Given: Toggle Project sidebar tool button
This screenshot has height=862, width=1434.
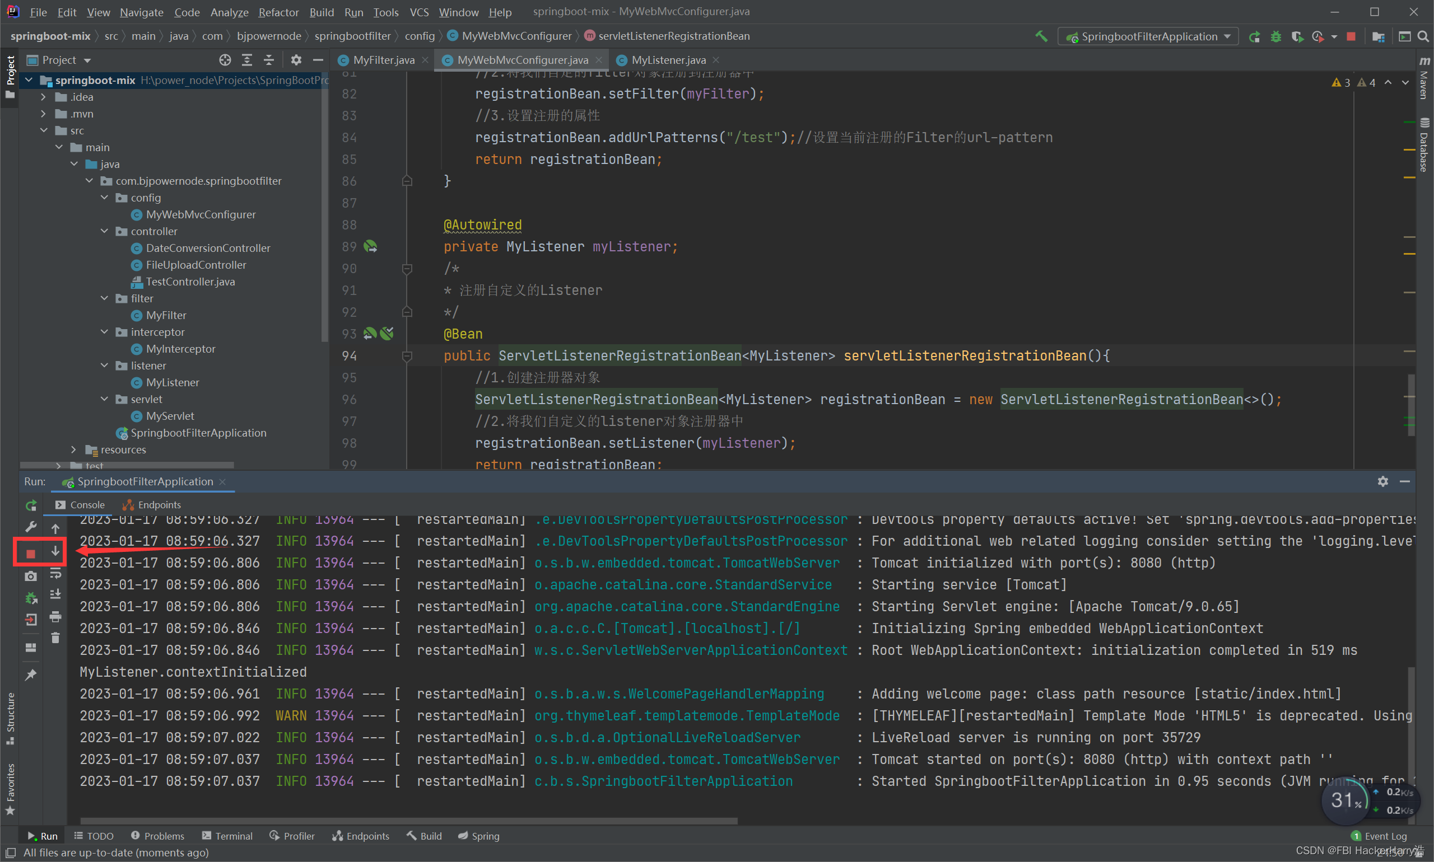Looking at the screenshot, I should pos(10,77).
